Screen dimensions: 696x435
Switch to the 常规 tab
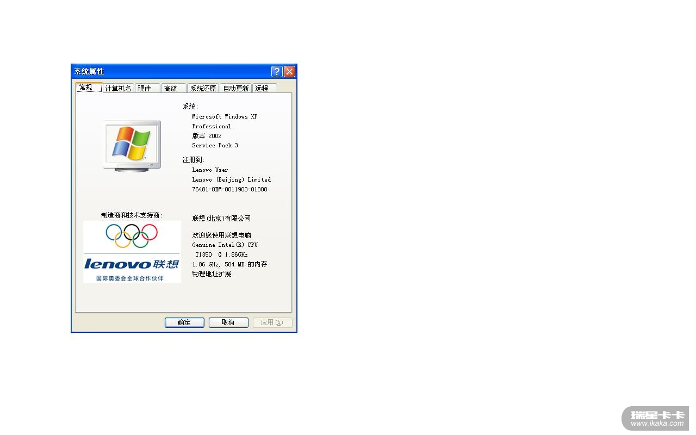89,88
